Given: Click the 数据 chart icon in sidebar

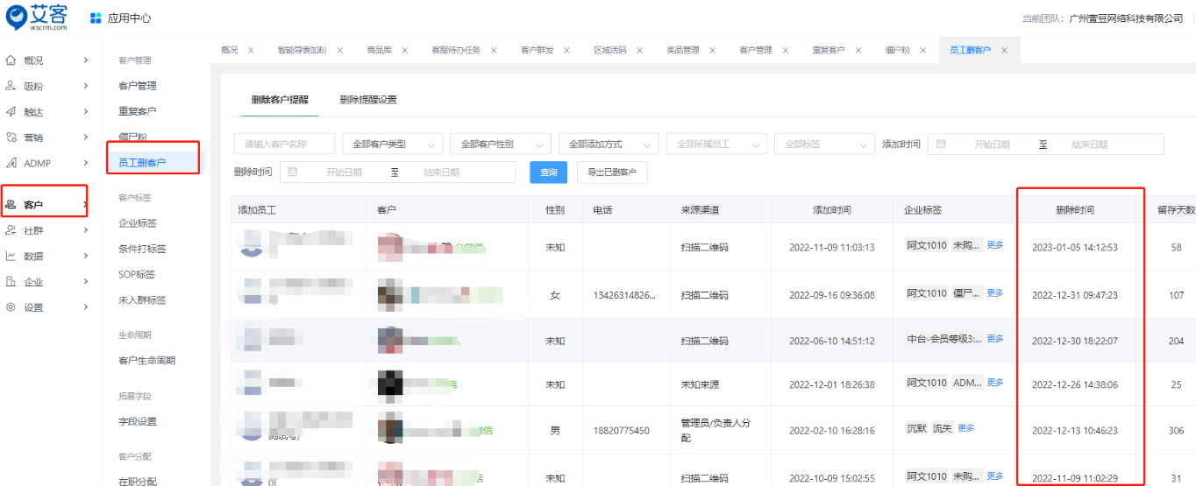Looking at the screenshot, I should (11, 256).
